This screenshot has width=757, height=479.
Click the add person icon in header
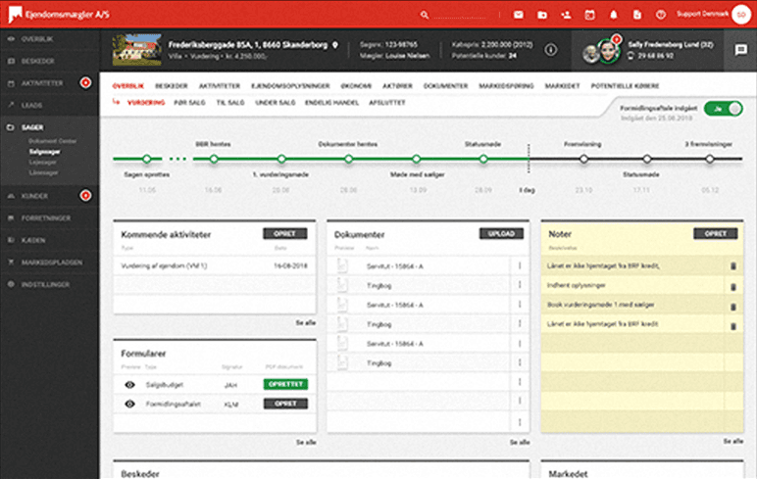coord(566,15)
